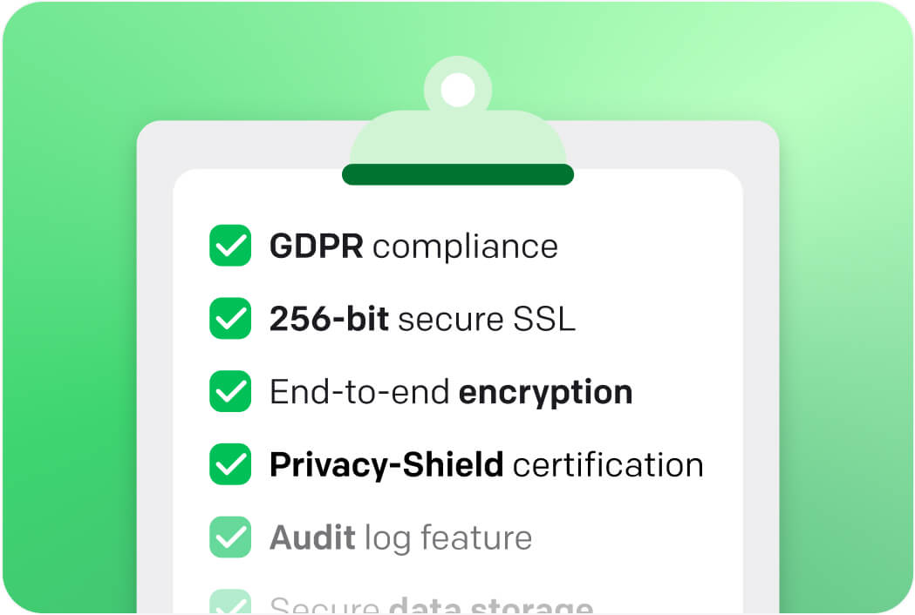The image size is (915, 615).
Task: Click the word certification
Action: point(608,465)
